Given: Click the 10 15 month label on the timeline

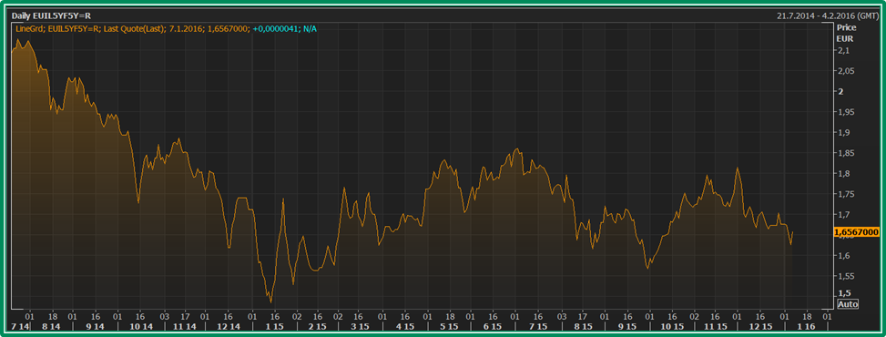Looking at the screenshot, I should coord(672,327).
